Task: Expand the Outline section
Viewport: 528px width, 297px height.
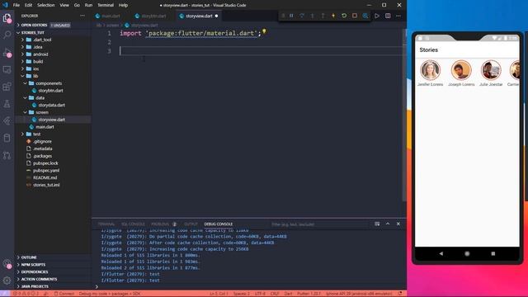Action: click(x=29, y=257)
